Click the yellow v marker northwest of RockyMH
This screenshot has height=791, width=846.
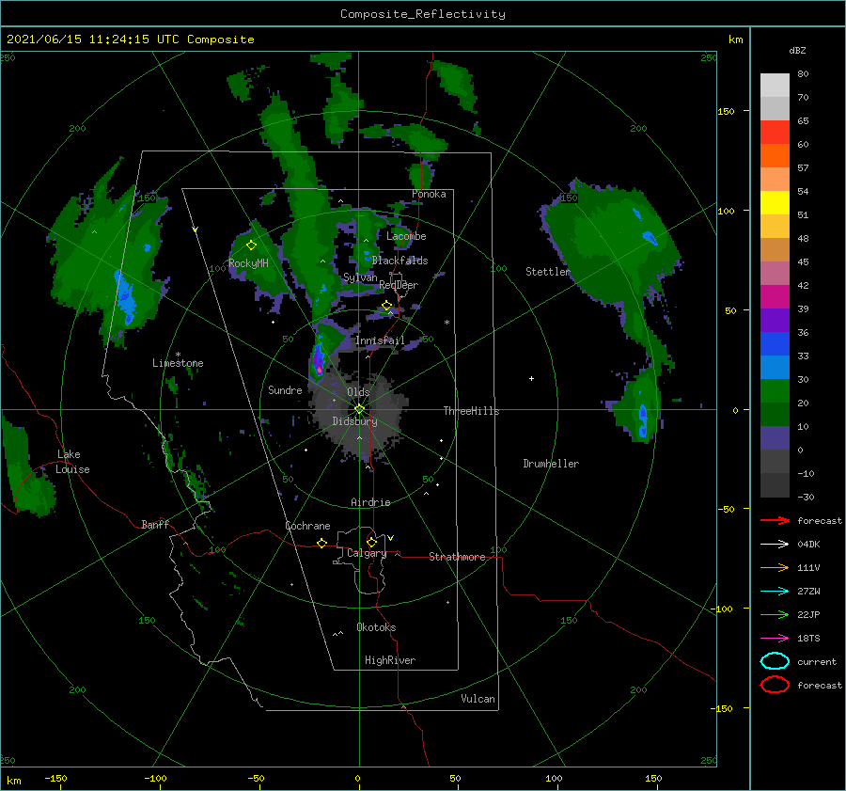coord(195,229)
